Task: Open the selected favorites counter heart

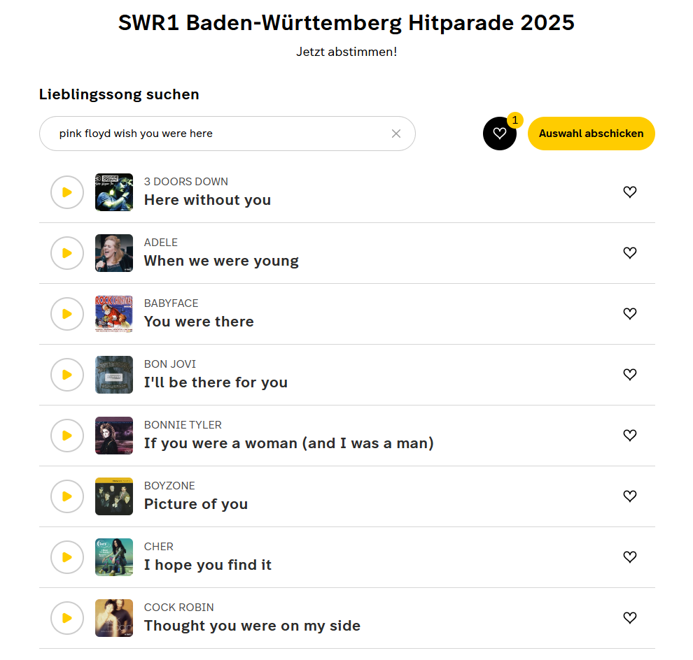Action: tap(500, 134)
